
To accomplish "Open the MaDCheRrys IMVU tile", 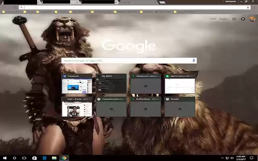I will (x=180, y=84).
